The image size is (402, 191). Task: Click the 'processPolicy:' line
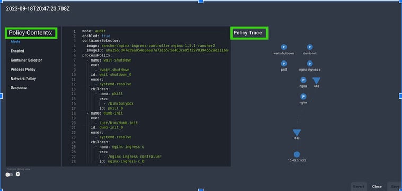[x=97, y=55]
